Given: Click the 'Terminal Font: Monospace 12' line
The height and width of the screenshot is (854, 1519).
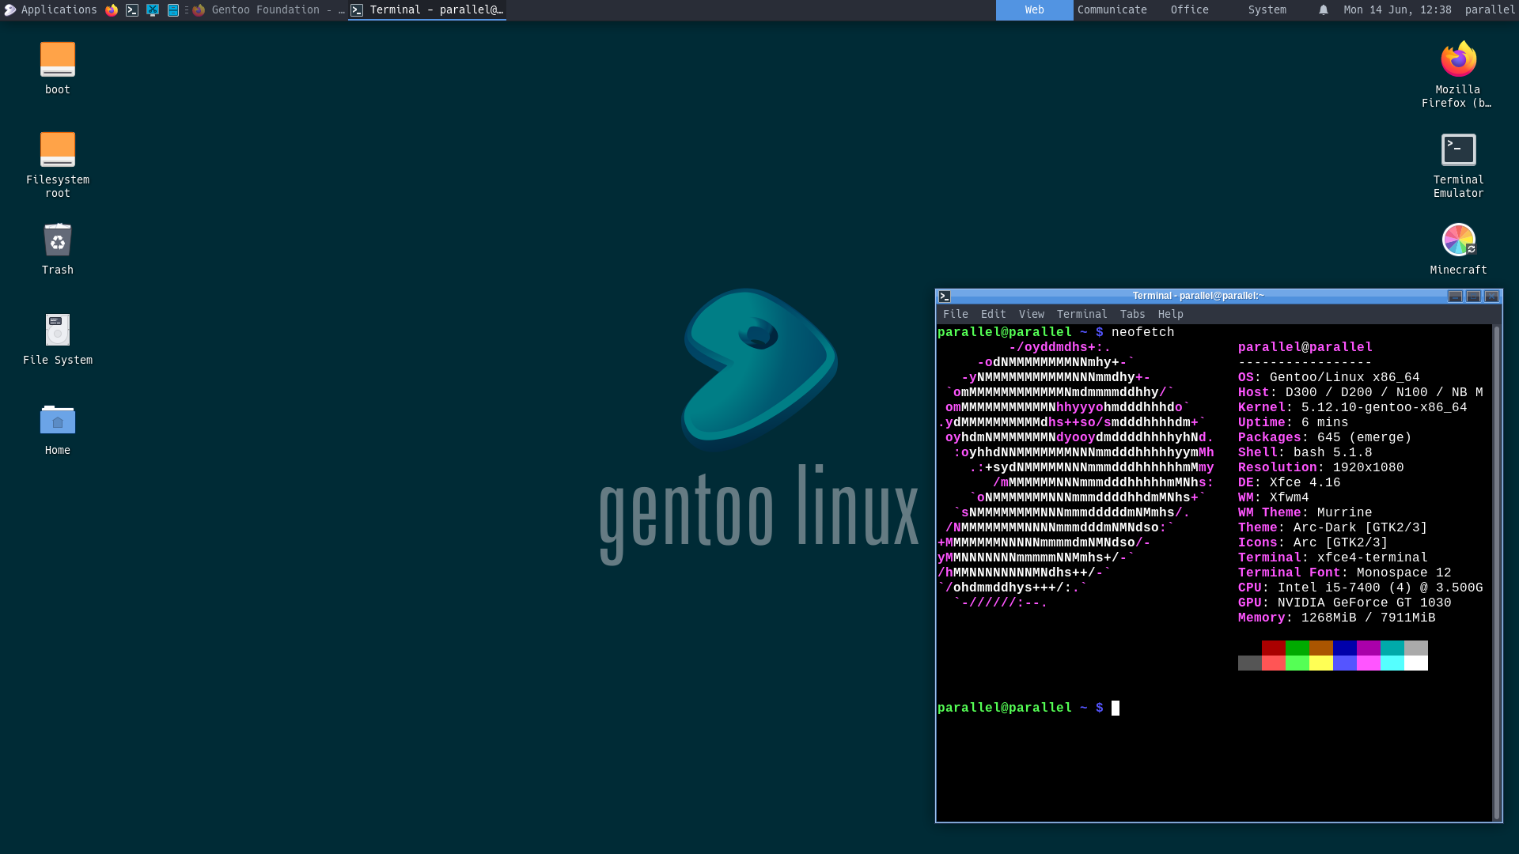Looking at the screenshot, I should (1344, 573).
